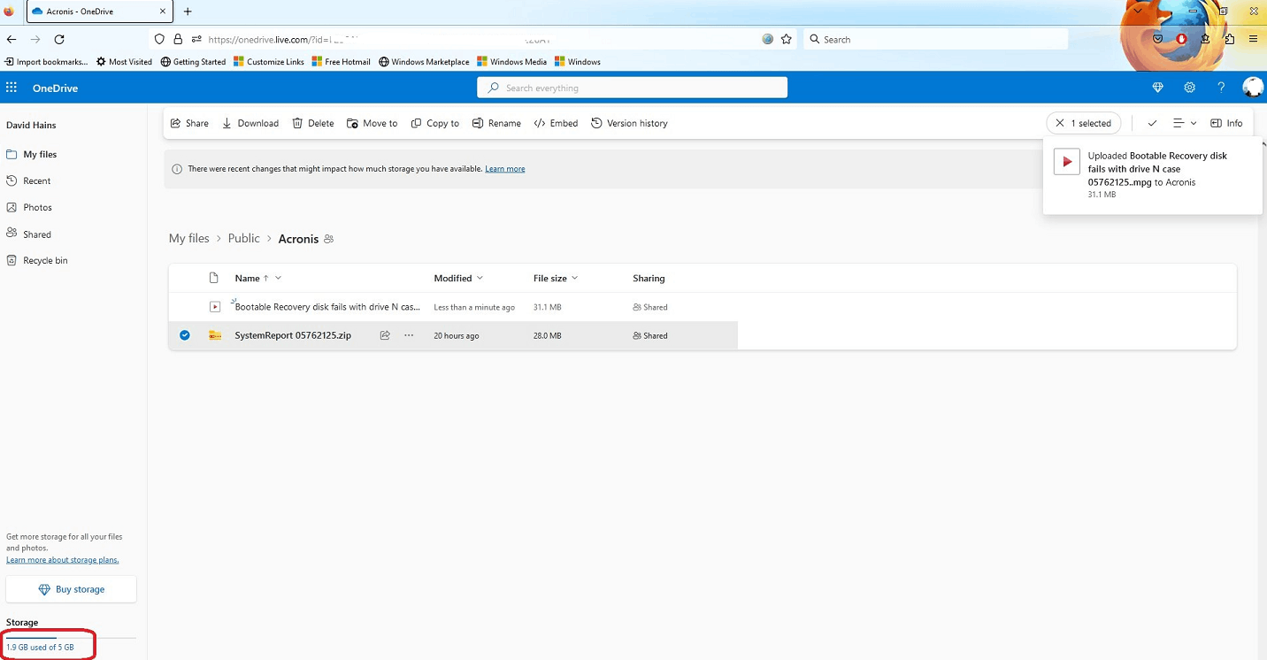Click the Buy storage button
This screenshot has width=1267, height=660.
[71, 588]
